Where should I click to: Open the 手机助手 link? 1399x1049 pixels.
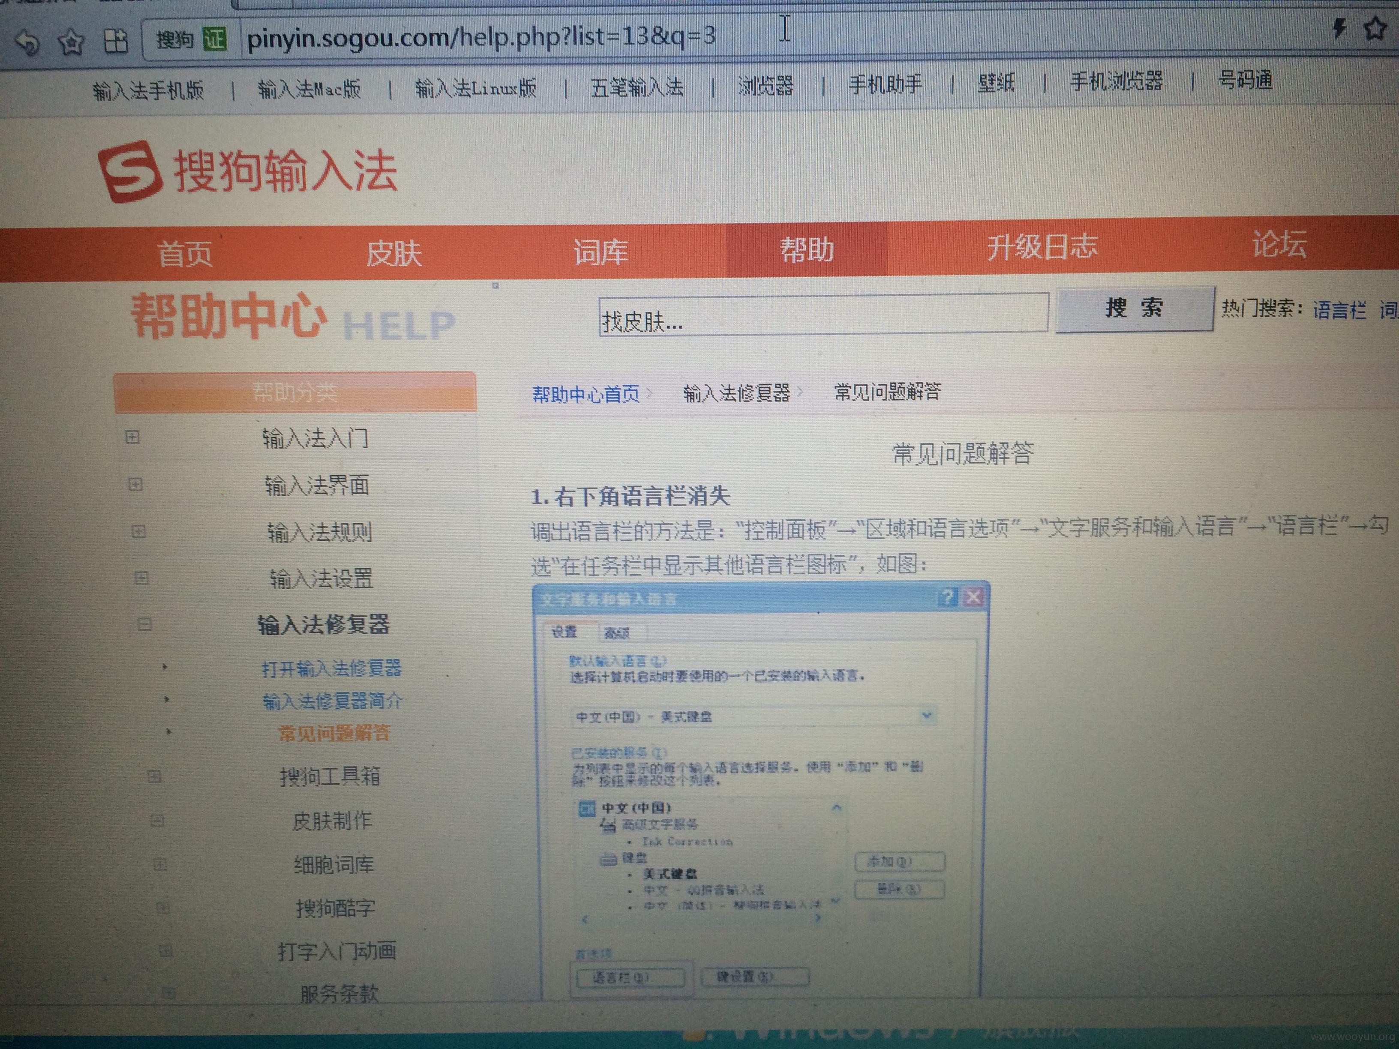[x=886, y=84]
